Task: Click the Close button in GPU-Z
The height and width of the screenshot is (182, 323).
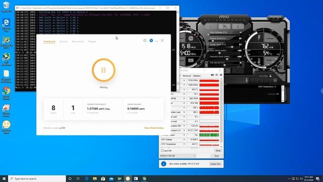Action: [217, 156]
